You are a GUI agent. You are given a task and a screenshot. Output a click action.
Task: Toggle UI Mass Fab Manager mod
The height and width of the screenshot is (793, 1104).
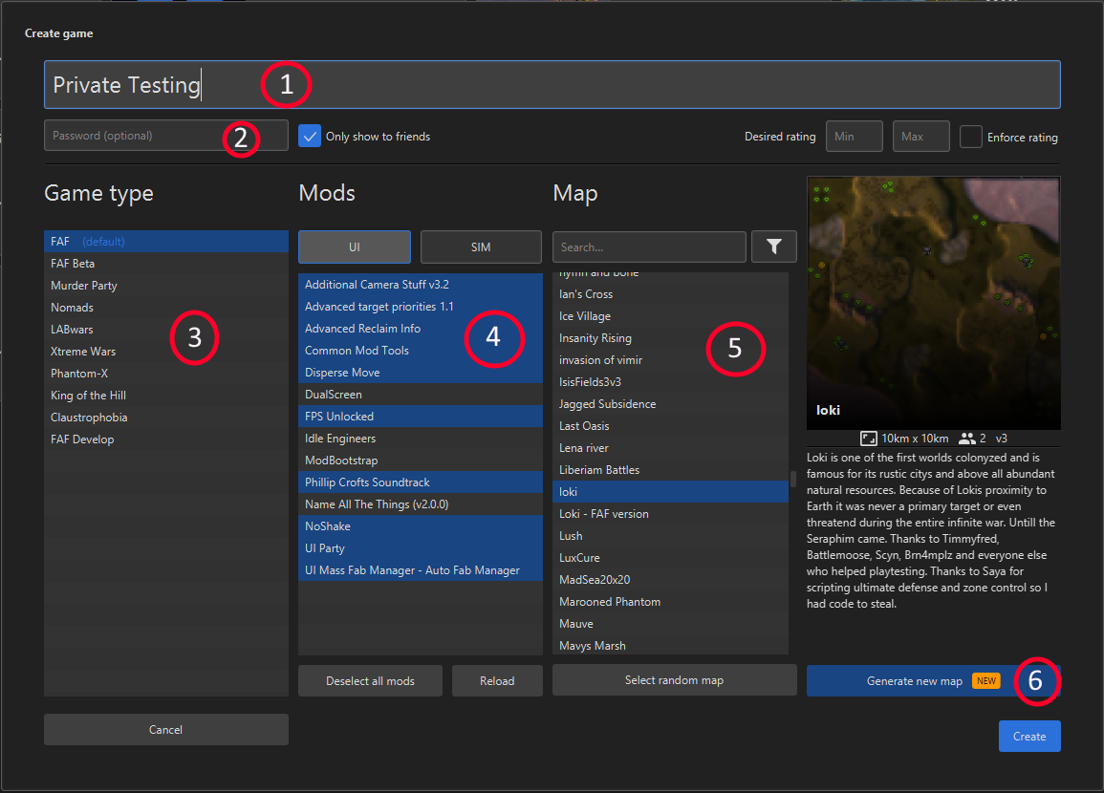pos(421,570)
